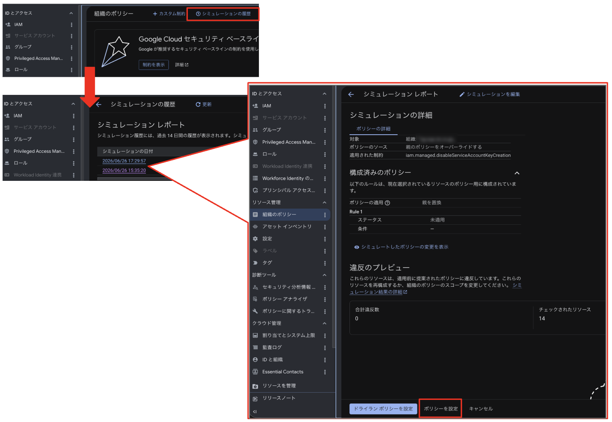Click the pencil icon for シミュレーションを編集
The width and height of the screenshot is (612, 422).
click(462, 94)
